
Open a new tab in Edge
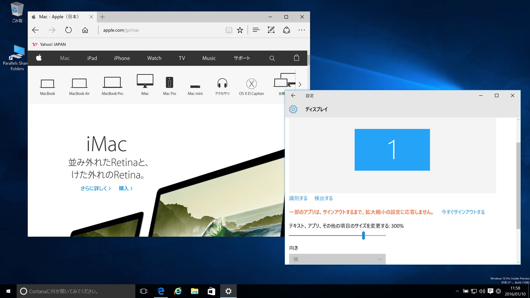[x=102, y=17]
